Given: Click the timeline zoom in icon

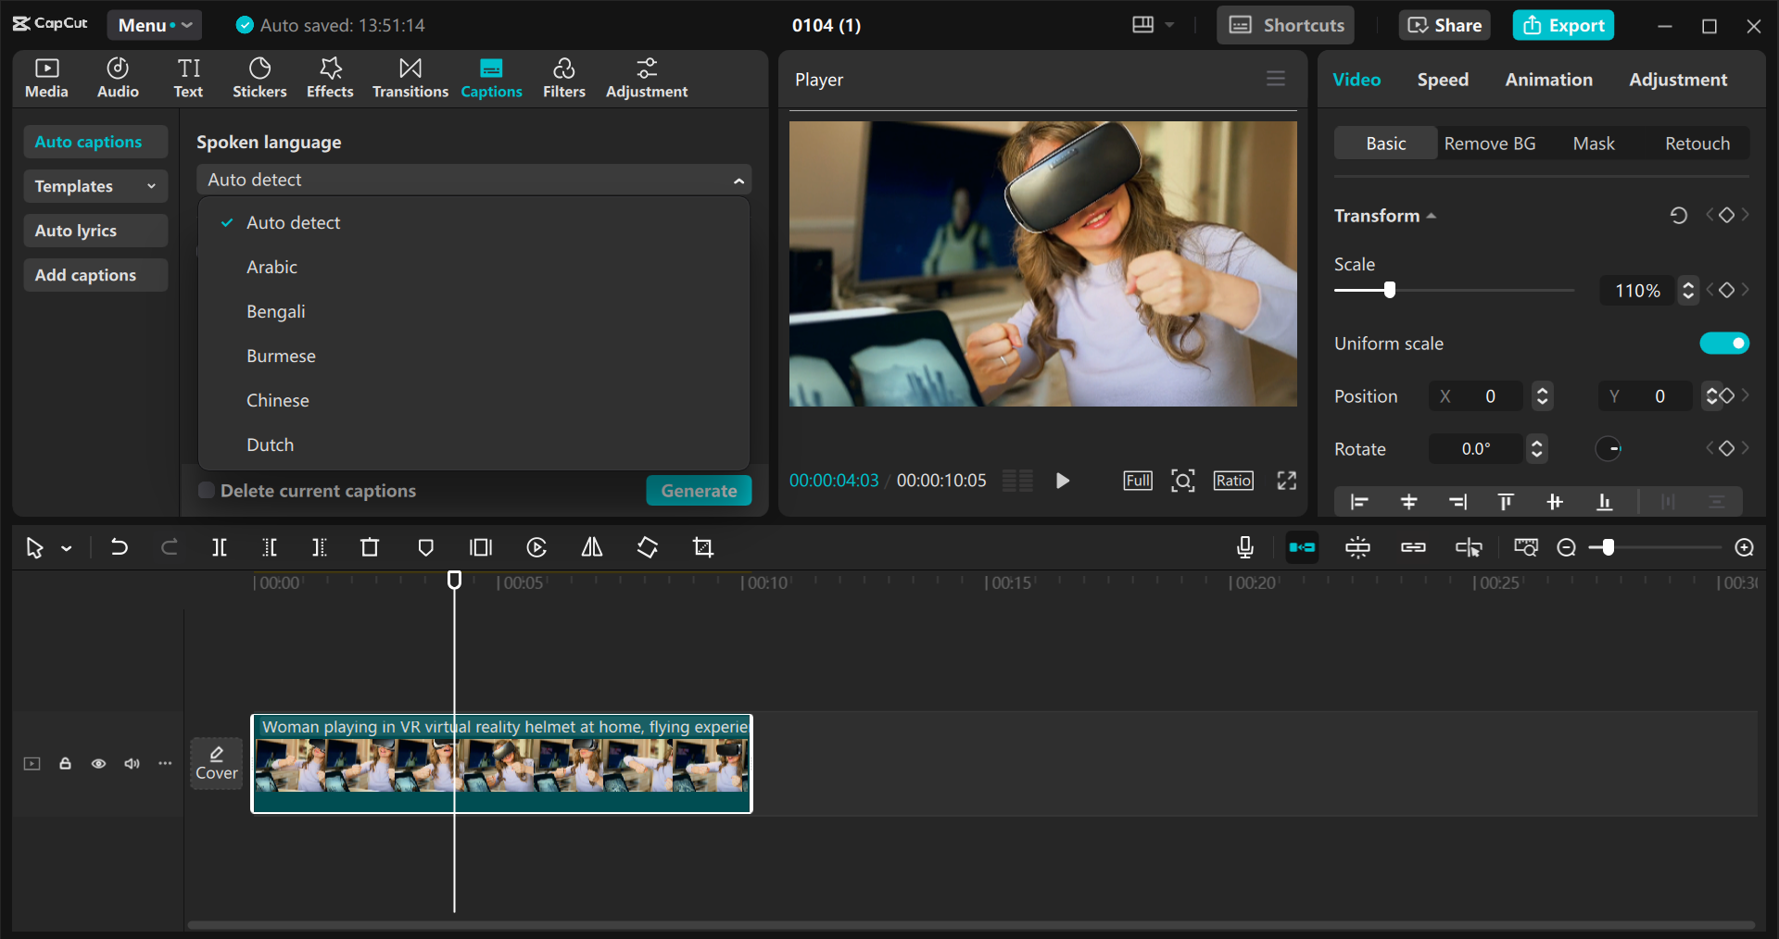Looking at the screenshot, I should pos(1744,547).
